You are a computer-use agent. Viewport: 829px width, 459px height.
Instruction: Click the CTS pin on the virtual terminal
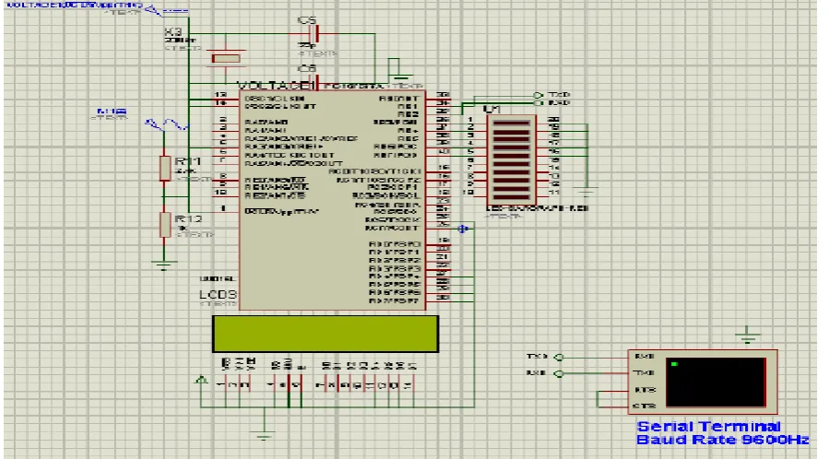pyautogui.click(x=645, y=406)
